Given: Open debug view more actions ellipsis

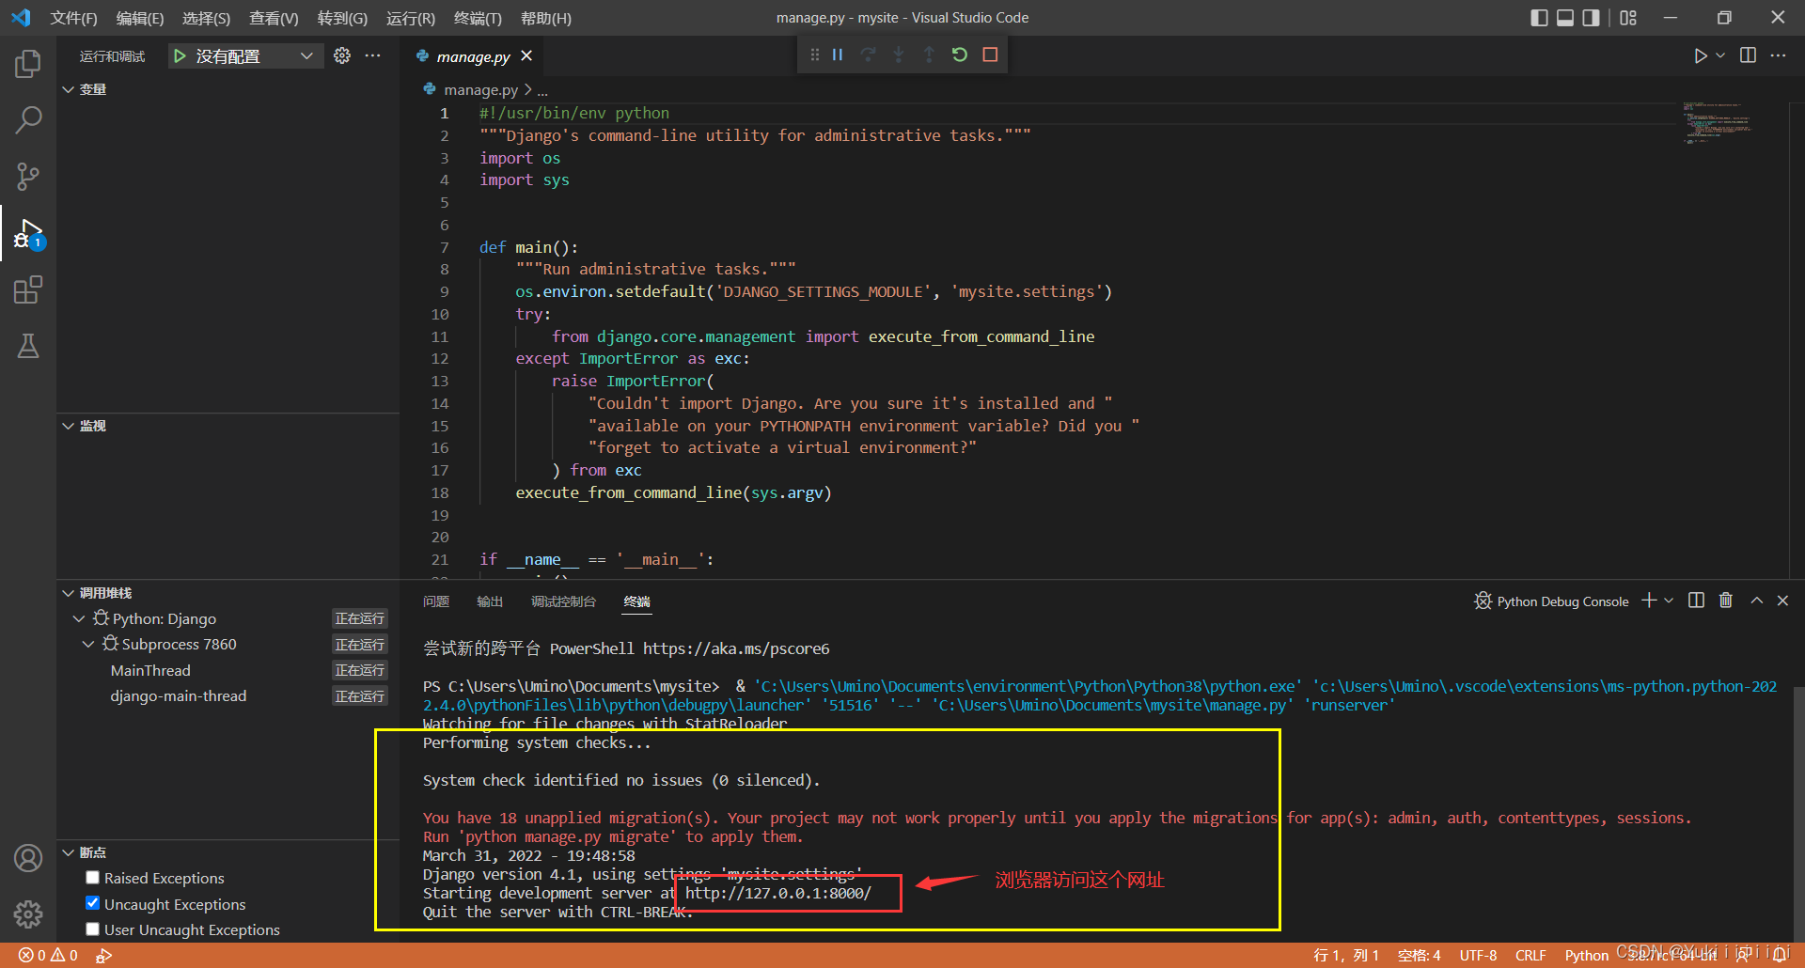Looking at the screenshot, I should pyautogui.click(x=373, y=55).
